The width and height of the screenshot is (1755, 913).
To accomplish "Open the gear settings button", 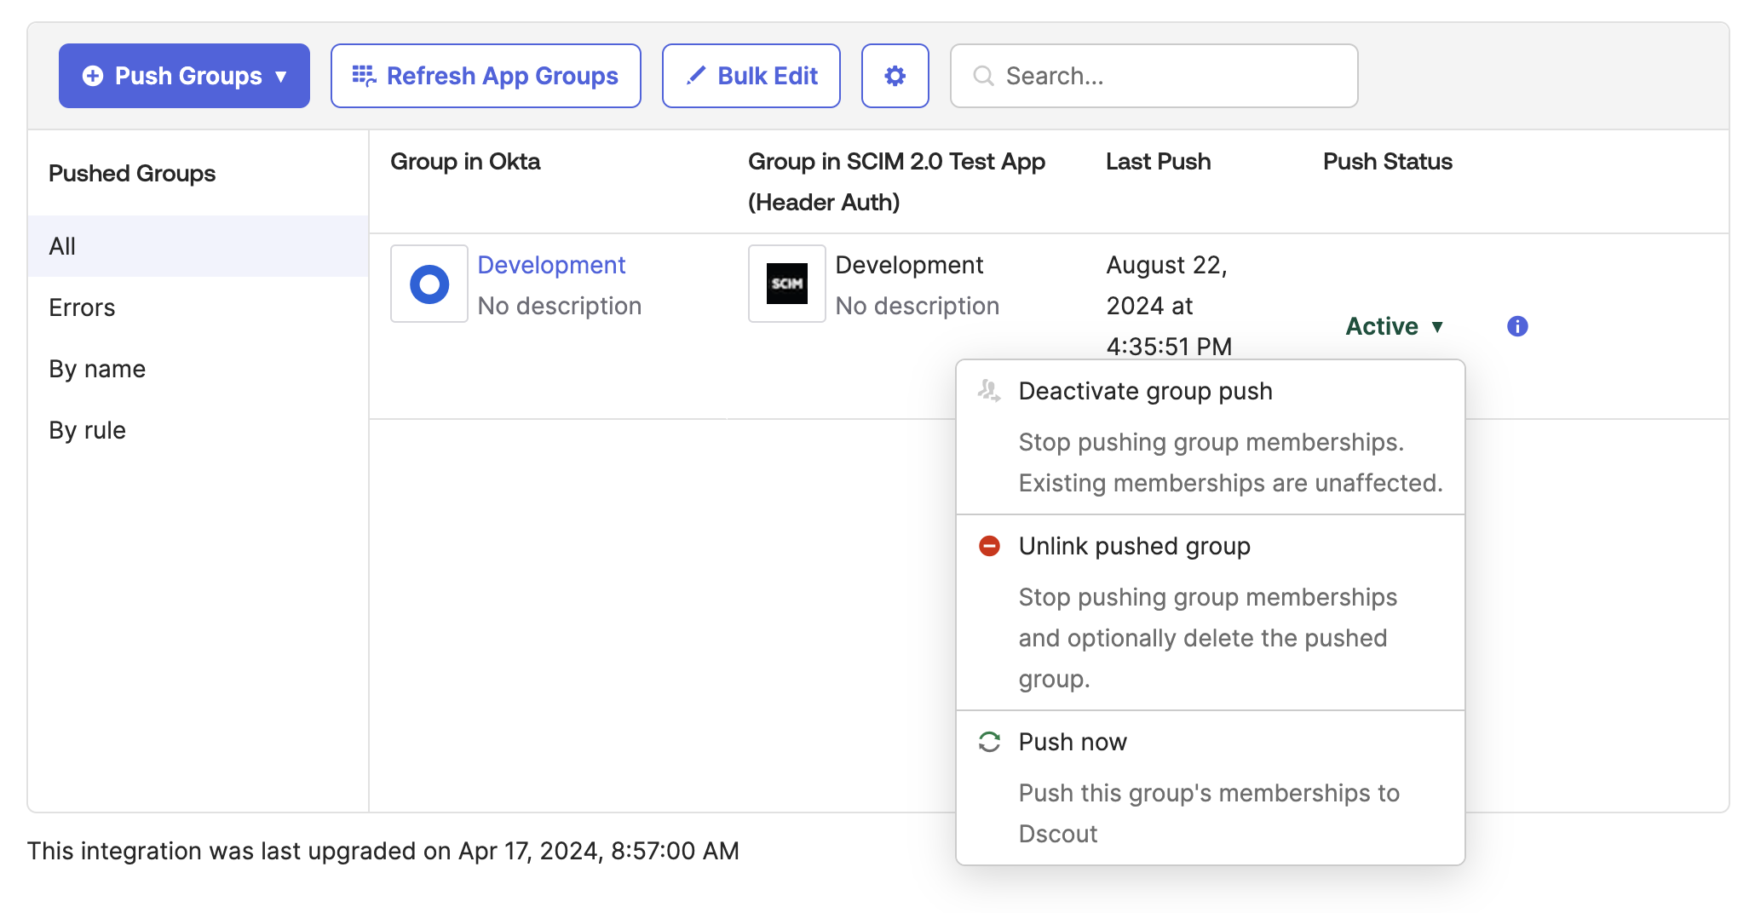I will click(895, 76).
